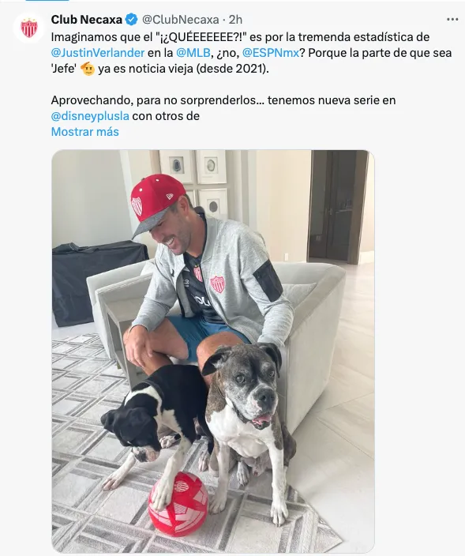Click the blue verified badge
465x556 pixels.
coord(132,20)
